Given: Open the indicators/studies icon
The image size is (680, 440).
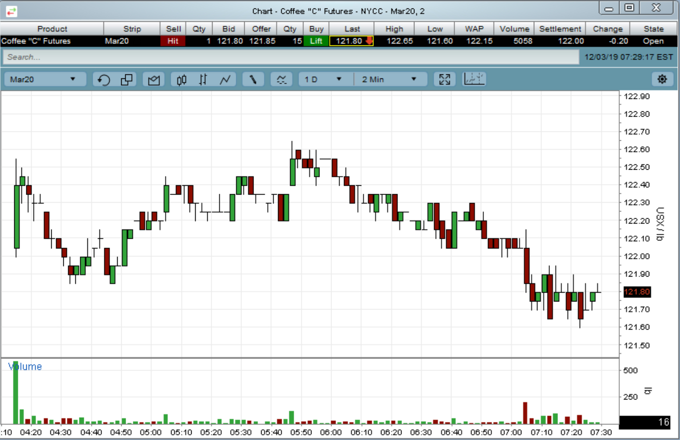Looking at the screenshot, I should pos(281,80).
